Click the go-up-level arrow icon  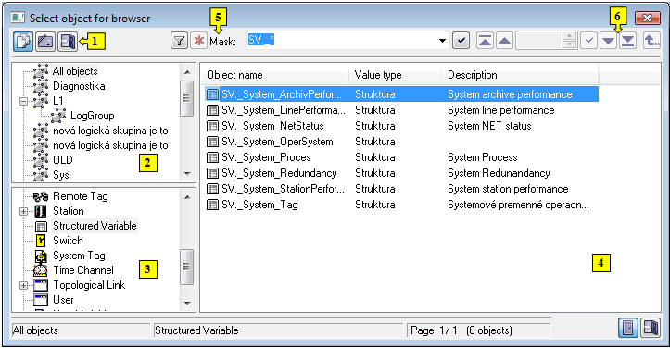[651, 41]
